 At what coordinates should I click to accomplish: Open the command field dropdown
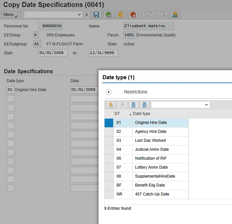pos(79,15)
